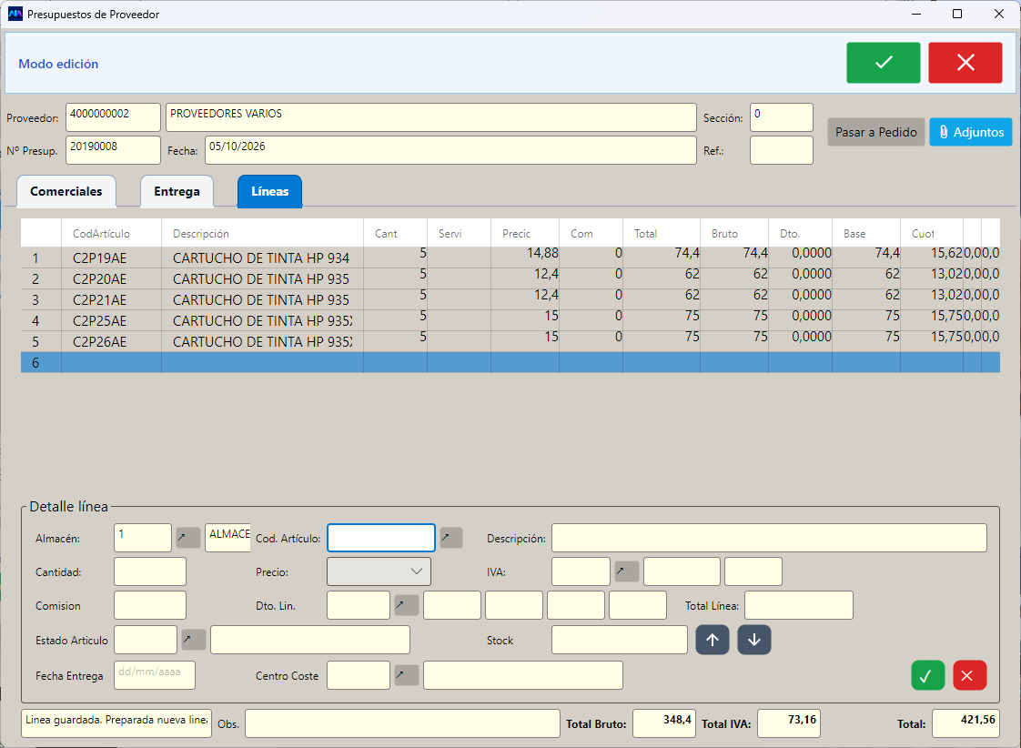
Task: Move the line up with the up arrow
Action: pos(713,640)
